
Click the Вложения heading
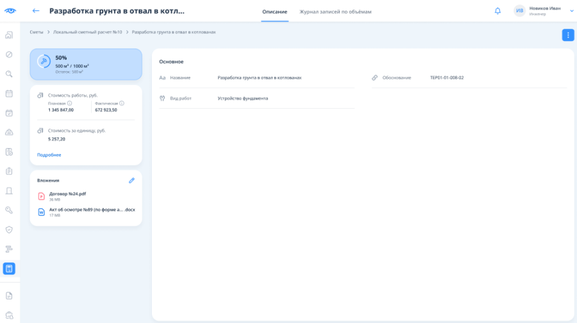click(x=48, y=180)
